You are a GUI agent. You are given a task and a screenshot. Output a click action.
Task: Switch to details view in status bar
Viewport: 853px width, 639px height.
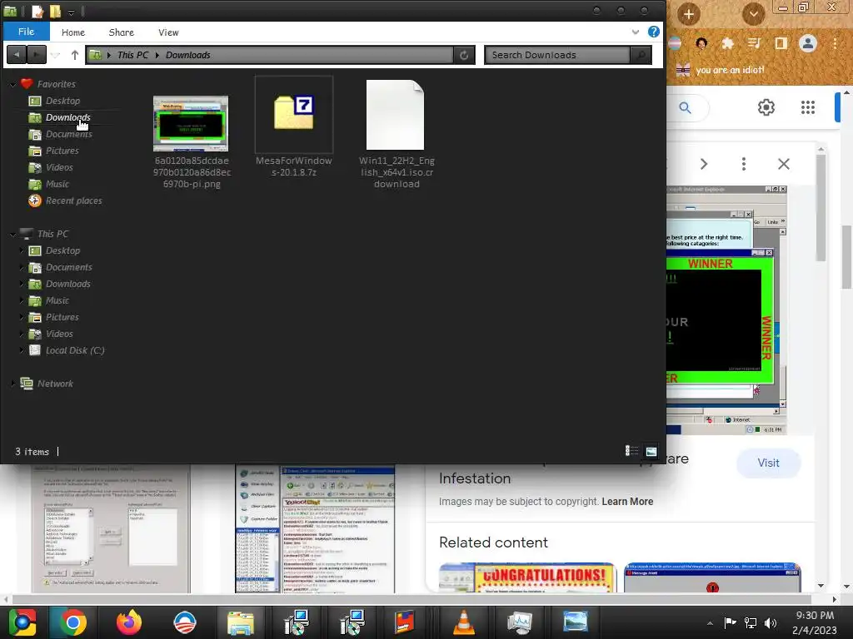pyautogui.click(x=631, y=451)
